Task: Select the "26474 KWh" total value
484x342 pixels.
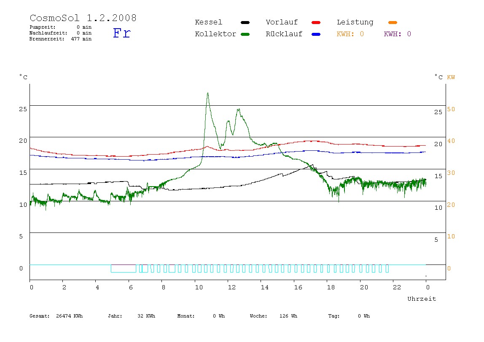Action: coord(70,316)
